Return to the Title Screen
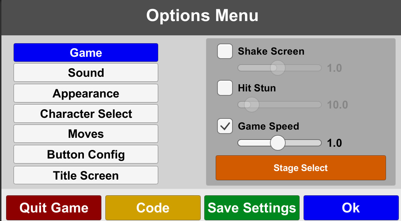 tap(86, 175)
